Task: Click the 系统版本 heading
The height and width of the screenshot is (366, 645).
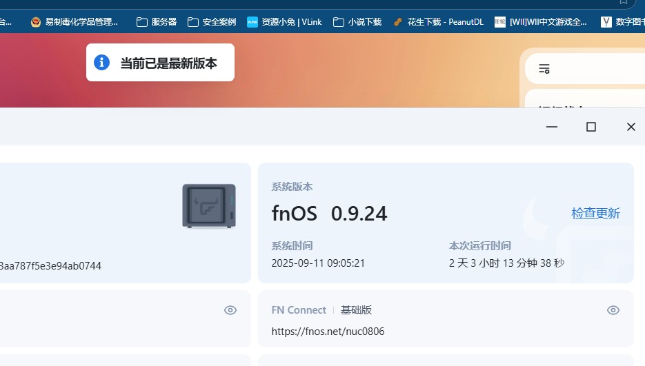Action: click(x=292, y=187)
